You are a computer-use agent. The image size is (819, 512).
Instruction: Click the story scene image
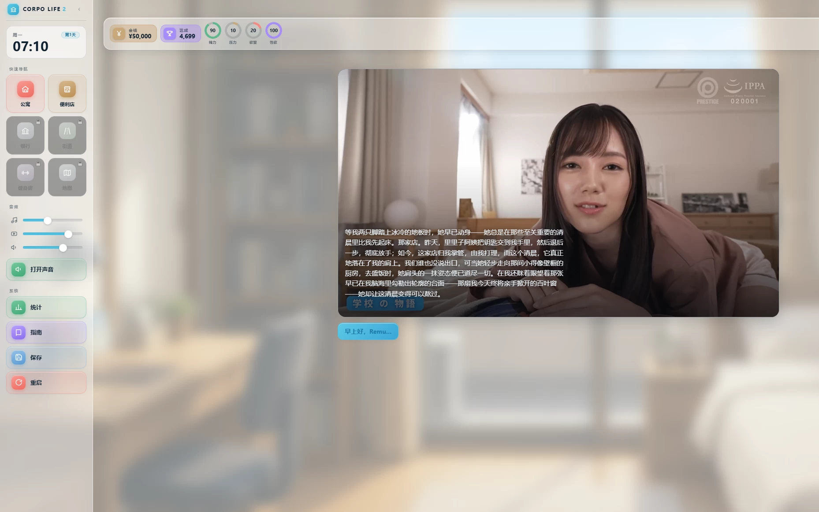[x=558, y=193]
